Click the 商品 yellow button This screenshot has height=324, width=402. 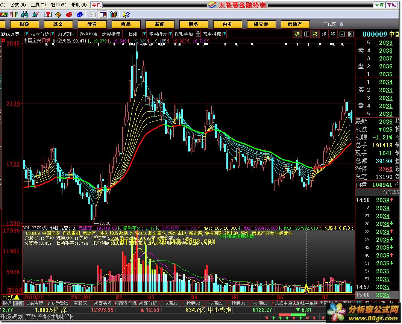click(126, 24)
